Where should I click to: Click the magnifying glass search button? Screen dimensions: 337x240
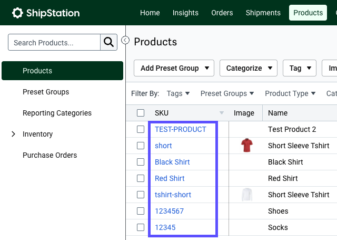coord(109,42)
